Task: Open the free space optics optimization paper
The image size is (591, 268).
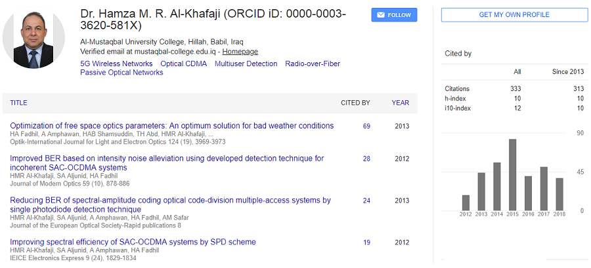Action: click(172, 126)
